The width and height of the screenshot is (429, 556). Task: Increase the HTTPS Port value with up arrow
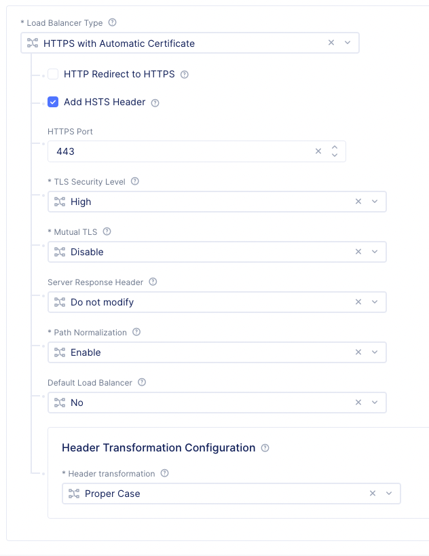[335, 147]
